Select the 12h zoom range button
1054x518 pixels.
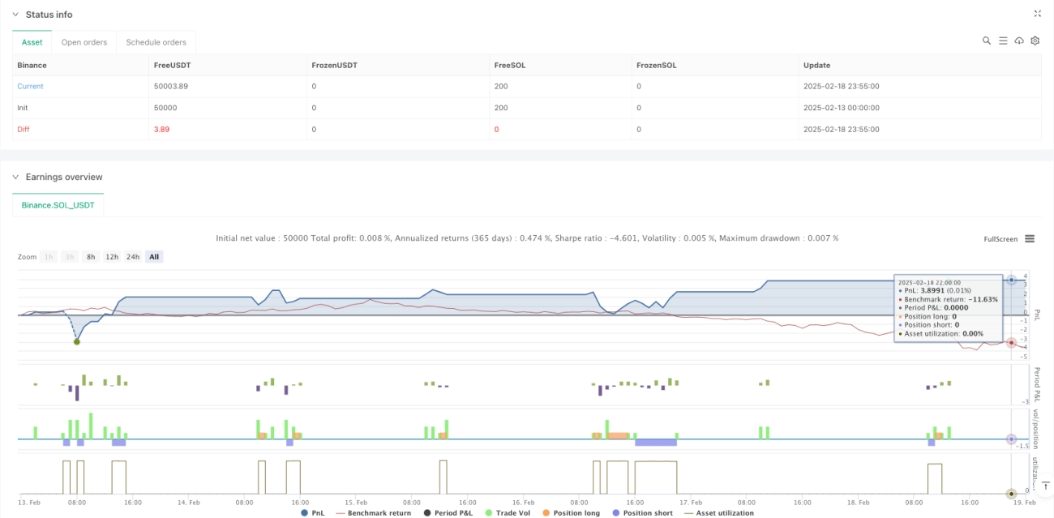[x=112, y=256]
